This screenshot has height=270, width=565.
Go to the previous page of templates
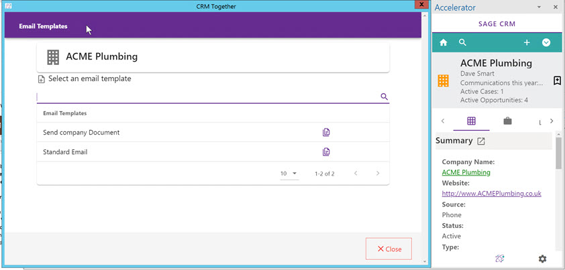tap(356, 174)
